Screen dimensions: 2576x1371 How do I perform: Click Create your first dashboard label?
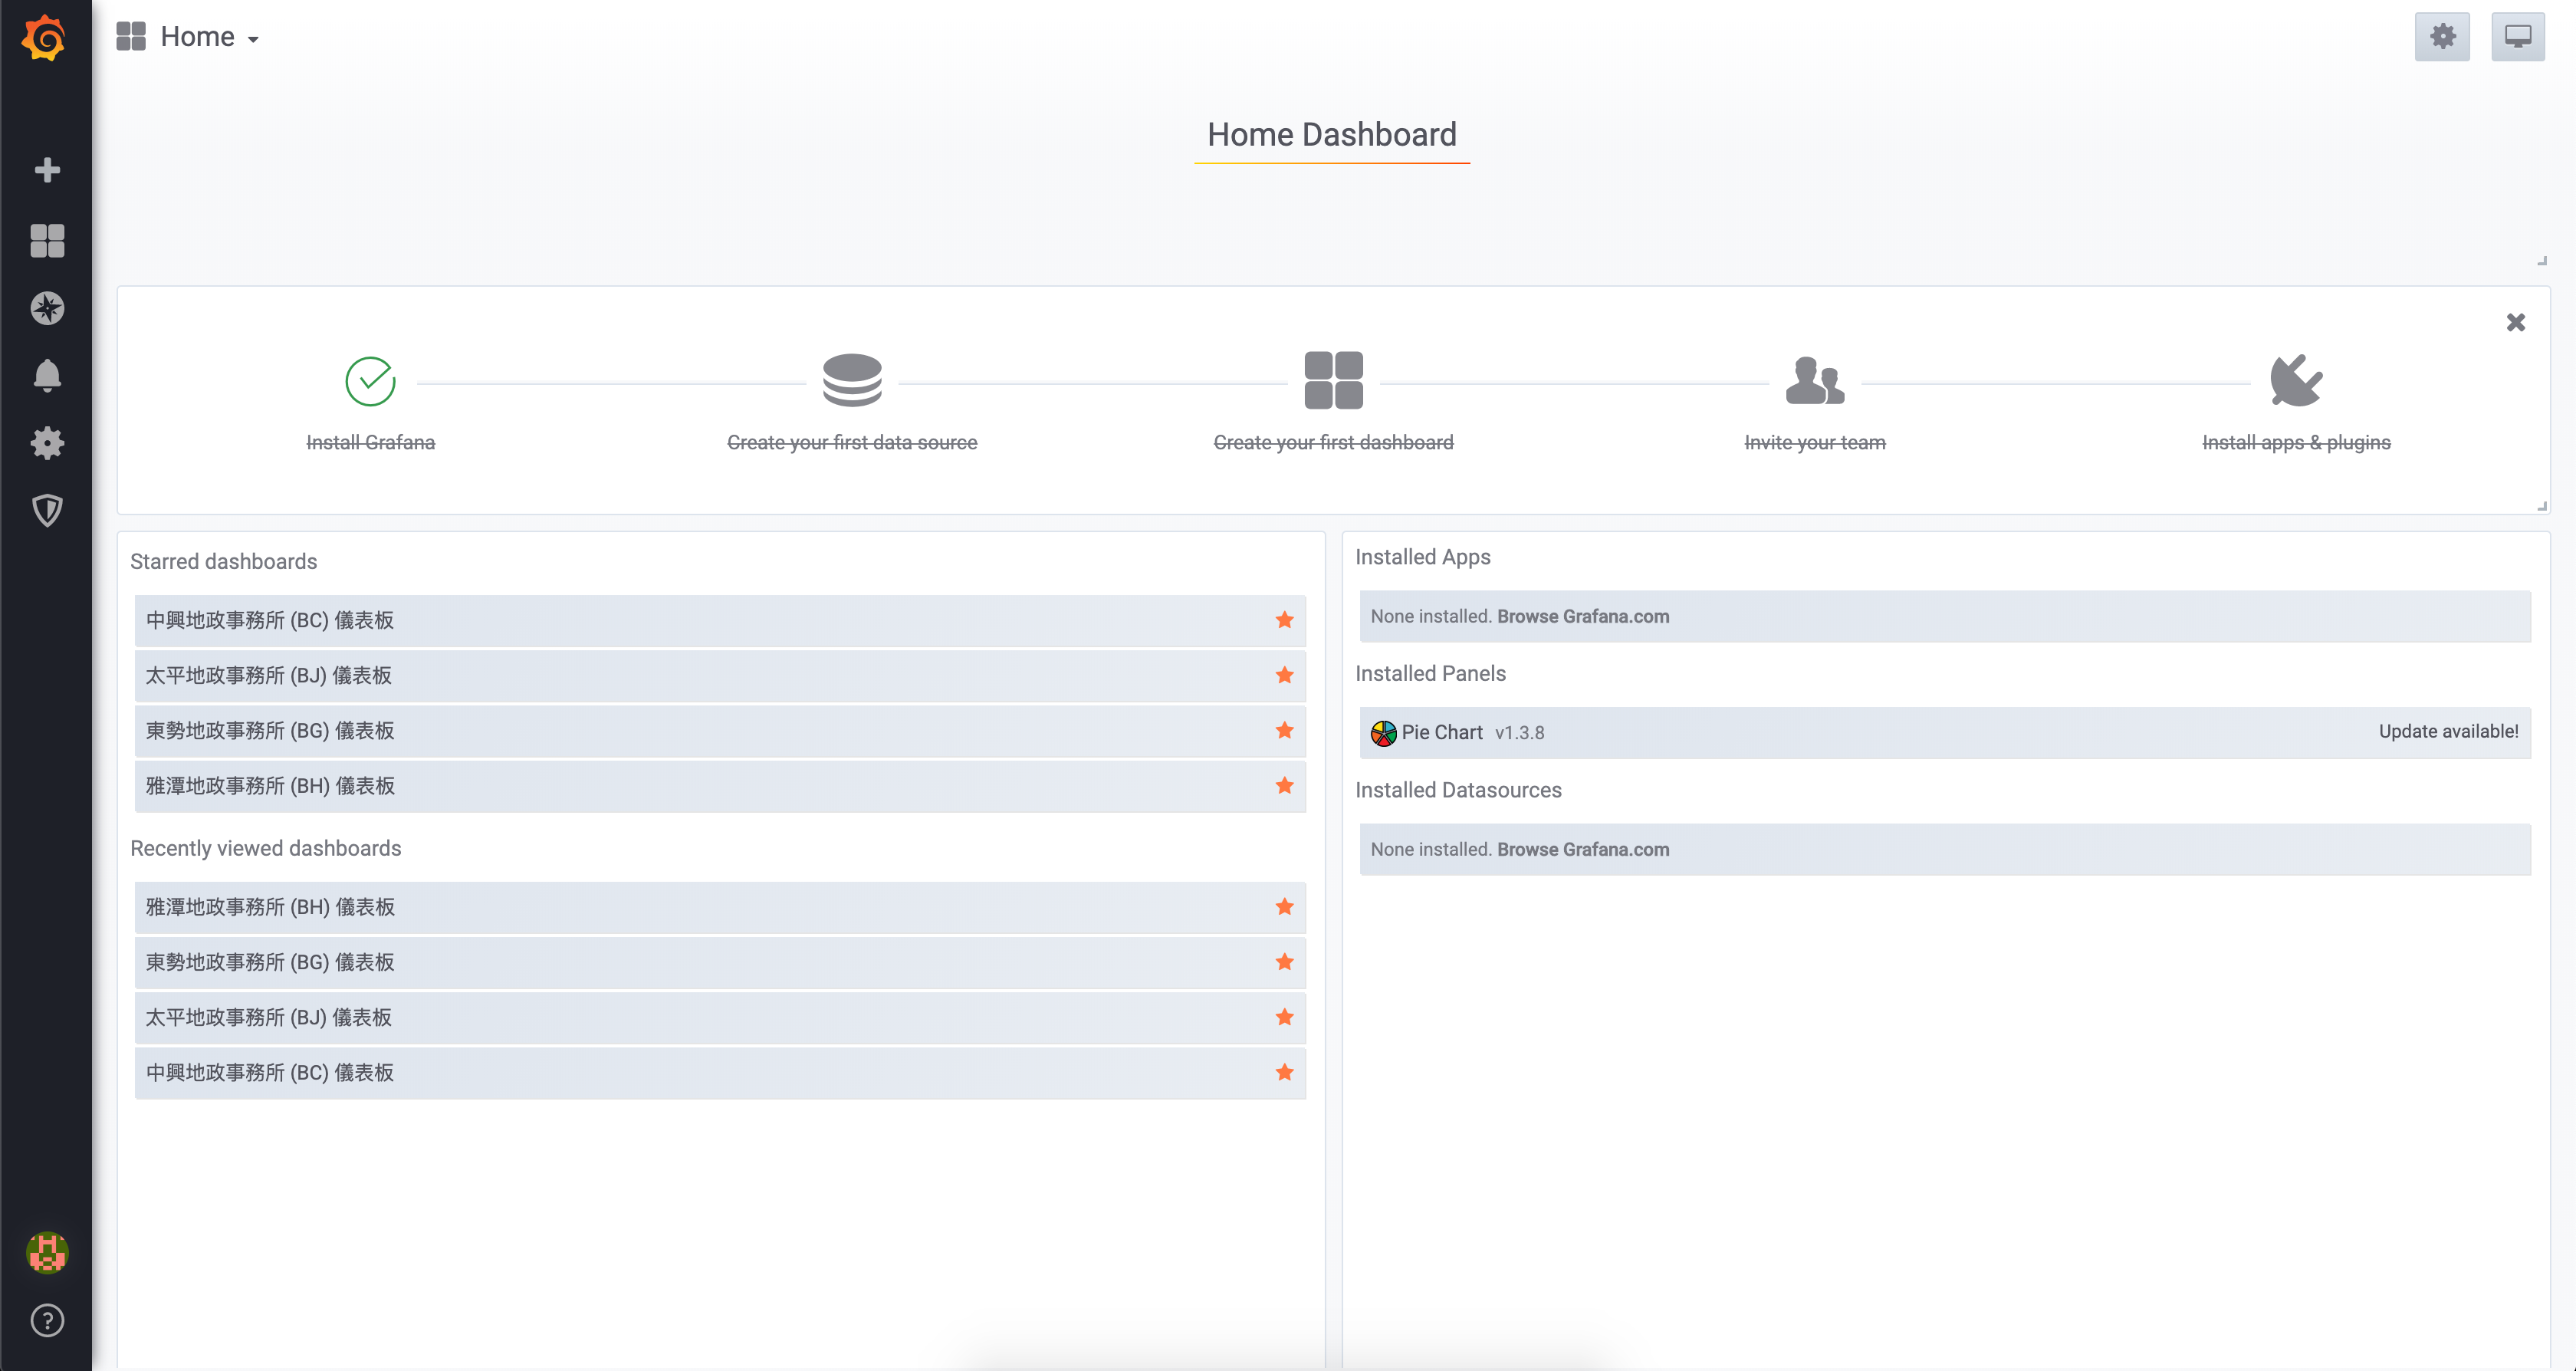click(x=1333, y=442)
